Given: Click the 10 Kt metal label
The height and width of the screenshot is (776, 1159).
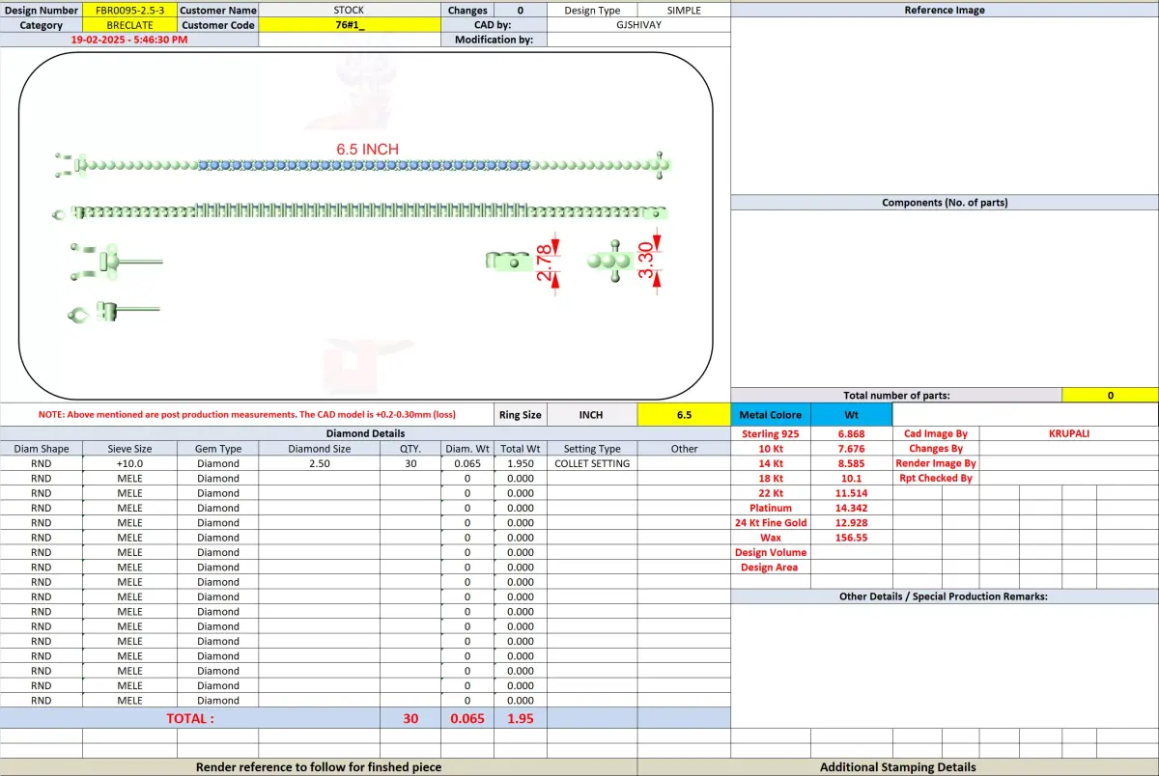Looking at the screenshot, I should click(771, 449).
